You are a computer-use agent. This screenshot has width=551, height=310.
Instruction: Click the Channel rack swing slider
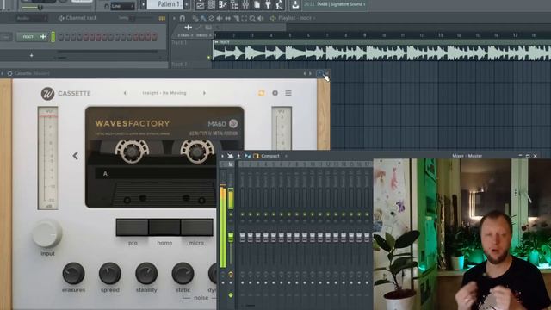coord(133,18)
